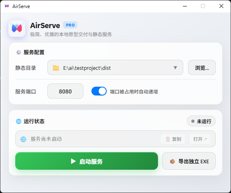Click the small AirServe title bar icon
The image size is (231, 193).
click(7, 6)
